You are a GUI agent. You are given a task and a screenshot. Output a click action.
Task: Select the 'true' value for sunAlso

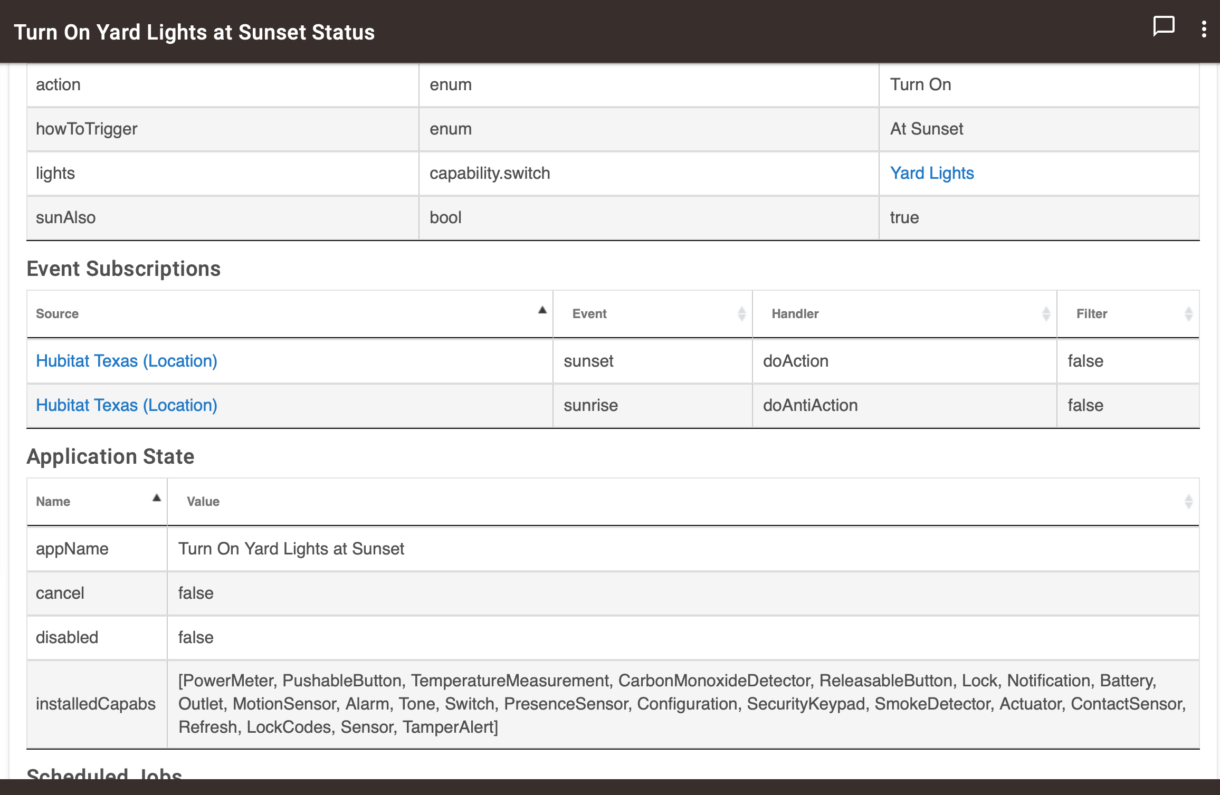click(x=1039, y=217)
